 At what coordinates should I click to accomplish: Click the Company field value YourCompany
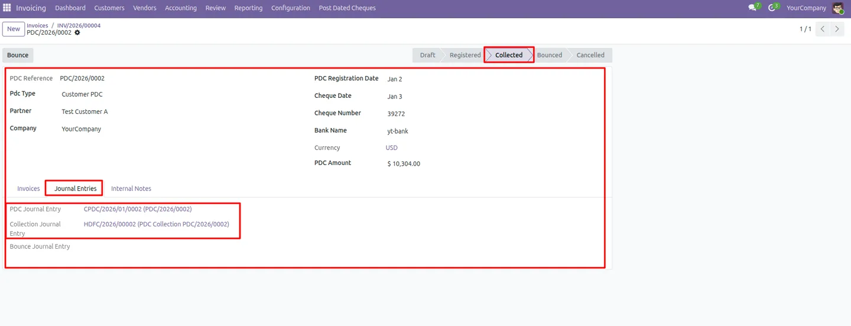pyautogui.click(x=81, y=129)
